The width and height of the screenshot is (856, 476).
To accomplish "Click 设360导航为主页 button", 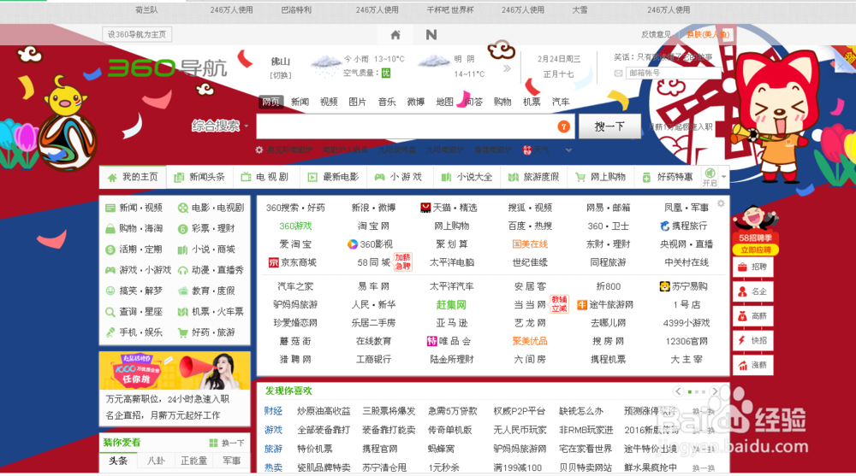I will [x=137, y=34].
